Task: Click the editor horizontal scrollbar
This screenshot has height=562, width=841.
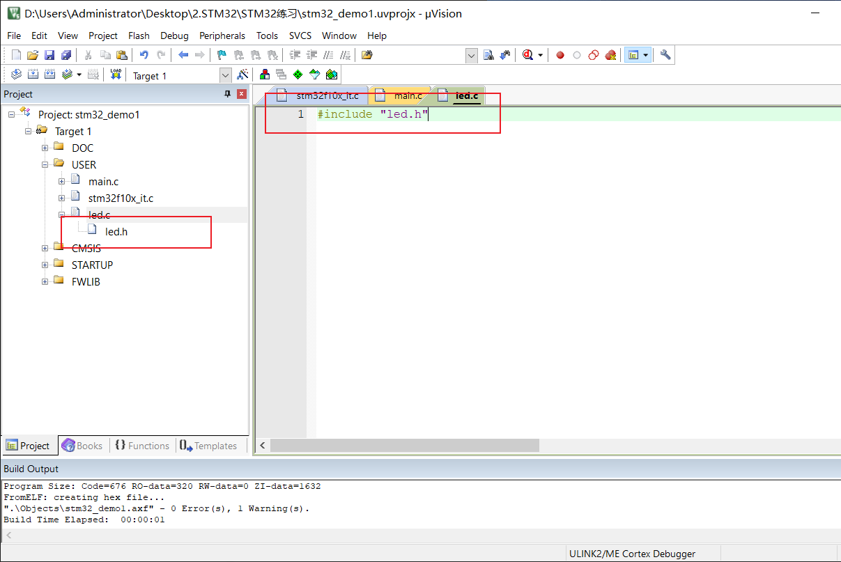Action: click(x=404, y=445)
